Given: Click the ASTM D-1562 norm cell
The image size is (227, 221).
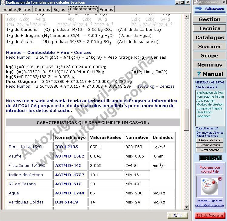Looking at the screenshot, I should tap(70, 156).
